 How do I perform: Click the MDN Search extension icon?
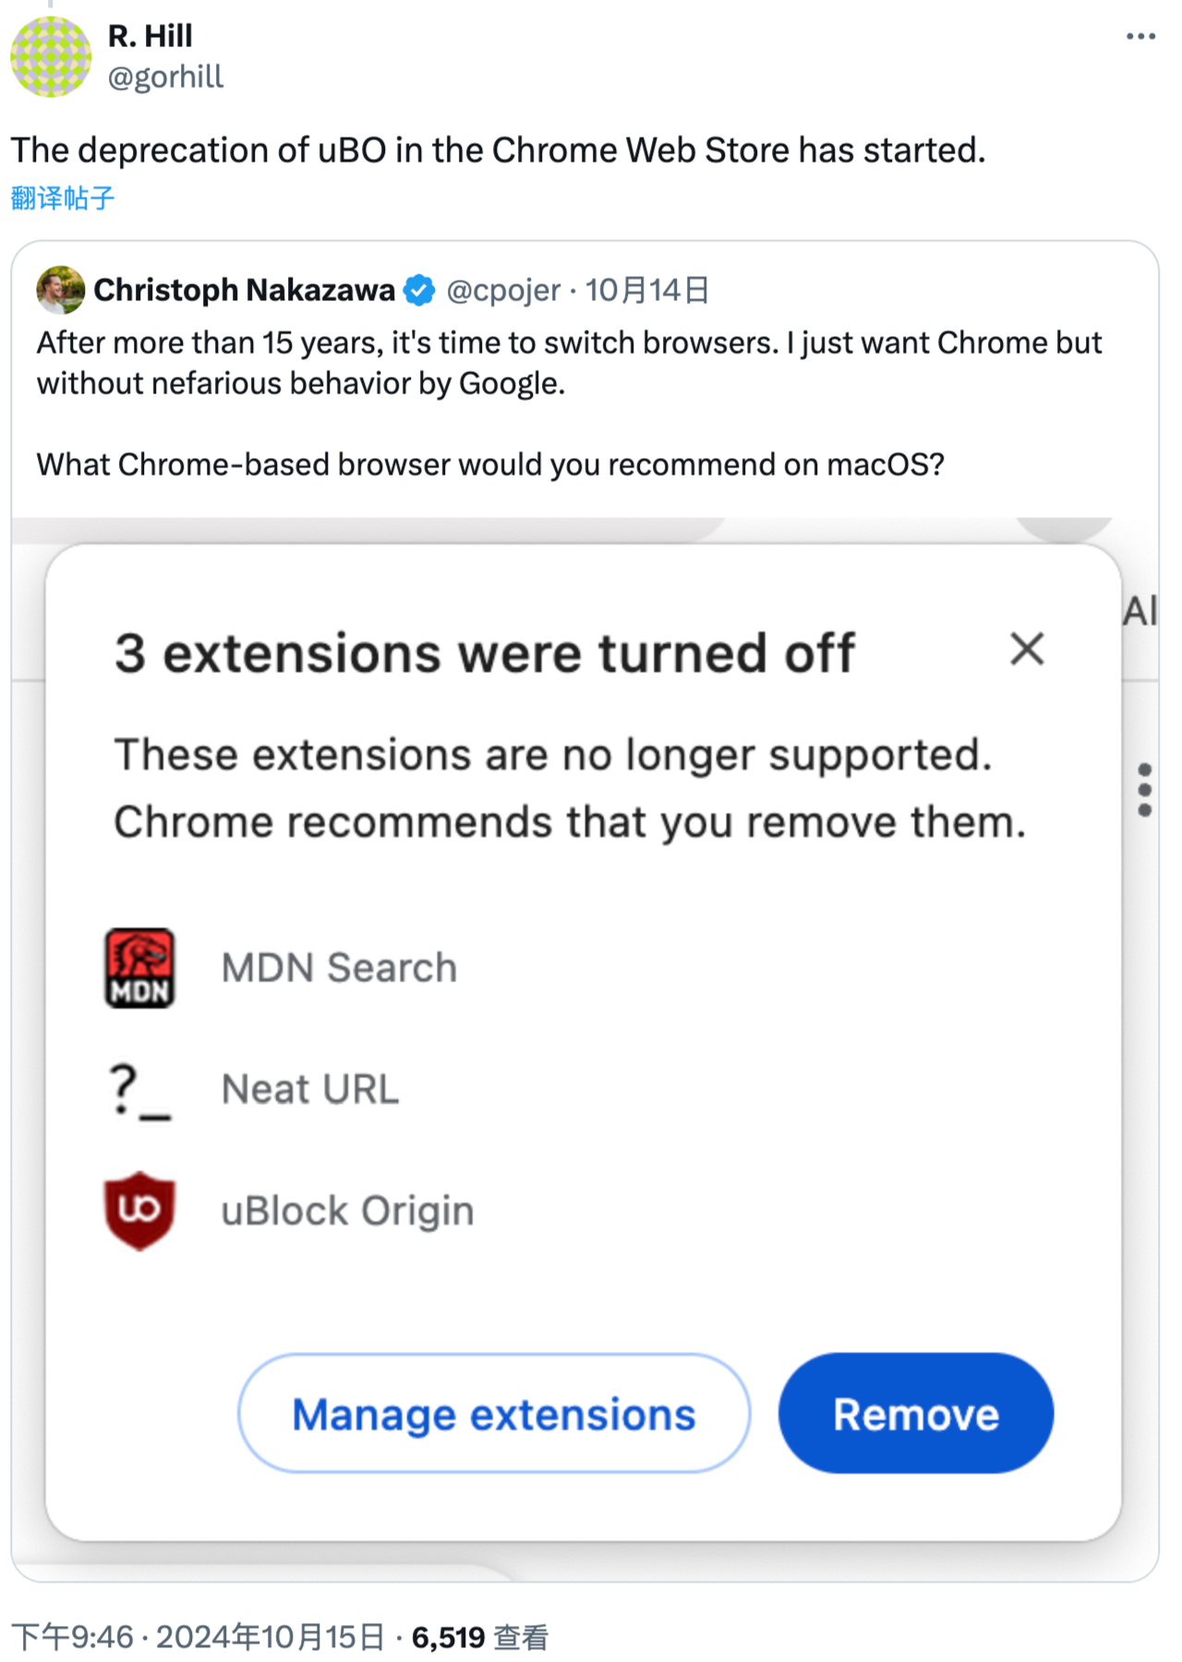click(139, 968)
